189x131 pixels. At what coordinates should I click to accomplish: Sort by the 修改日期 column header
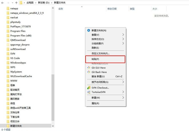pyautogui.click(x=112, y=9)
